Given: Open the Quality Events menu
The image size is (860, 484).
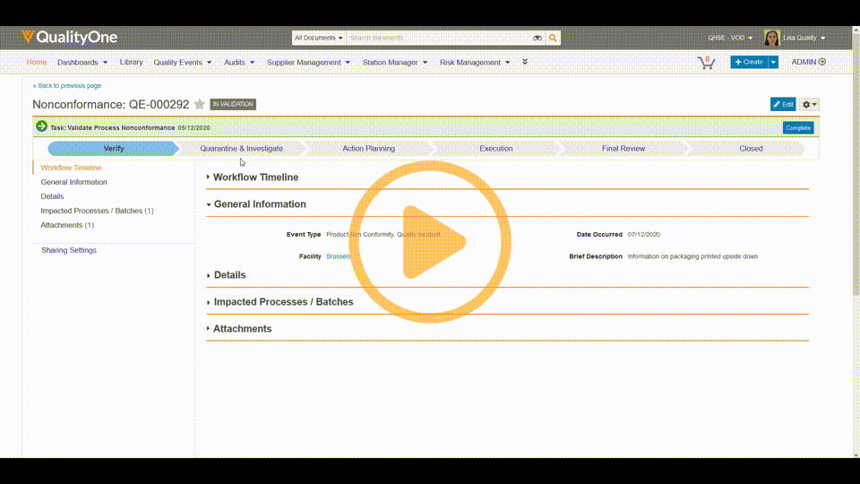Looking at the screenshot, I should tap(182, 63).
